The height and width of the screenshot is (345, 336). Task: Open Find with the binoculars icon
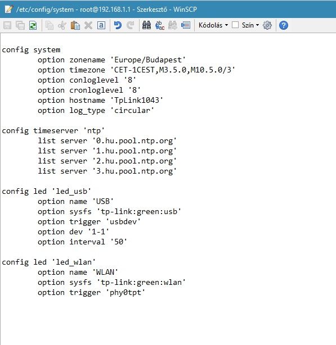click(x=146, y=25)
